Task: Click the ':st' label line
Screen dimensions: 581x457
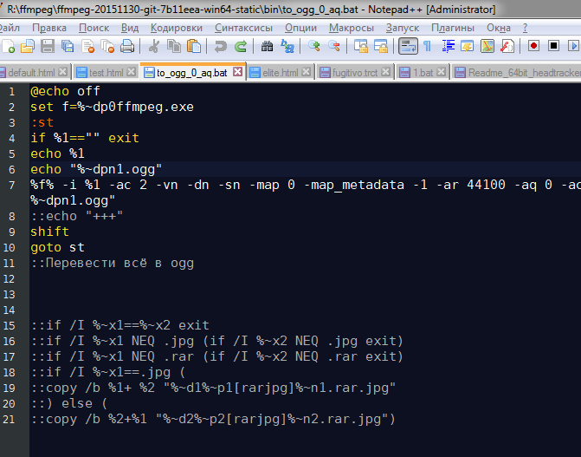Action: (x=42, y=122)
